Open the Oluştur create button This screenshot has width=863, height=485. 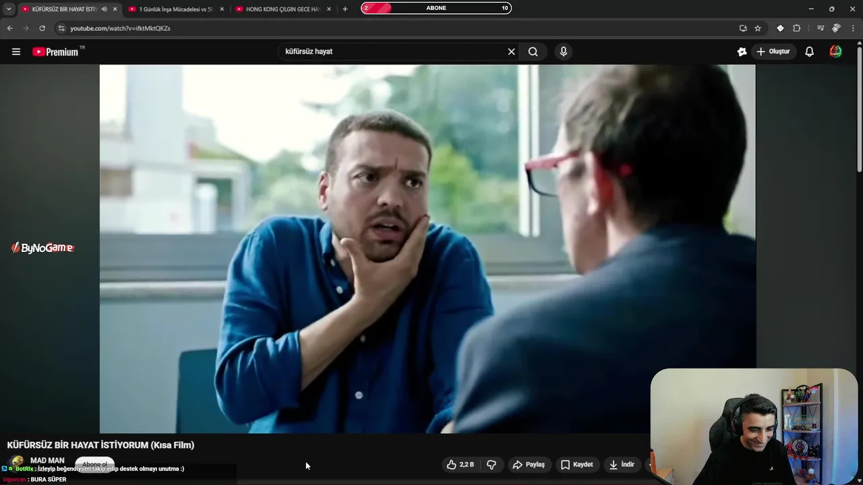pyautogui.click(x=773, y=52)
